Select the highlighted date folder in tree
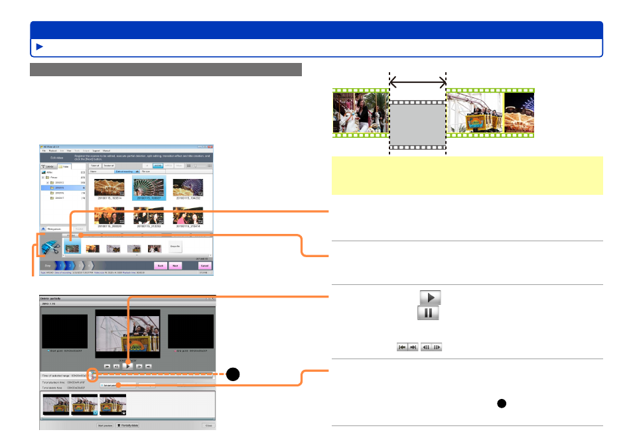The height and width of the screenshot is (446, 633). coord(63,188)
